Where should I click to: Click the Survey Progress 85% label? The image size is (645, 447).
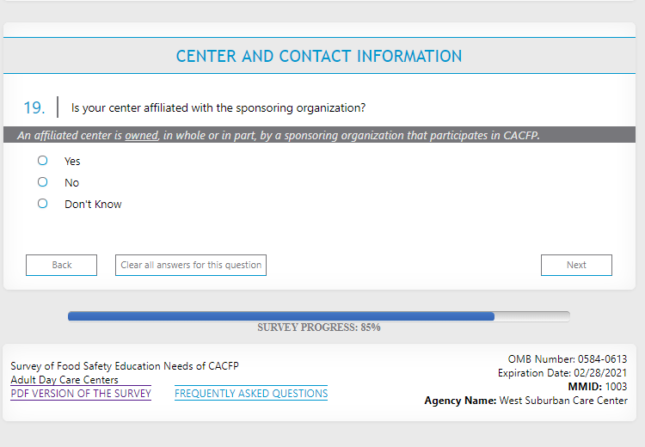pos(319,328)
